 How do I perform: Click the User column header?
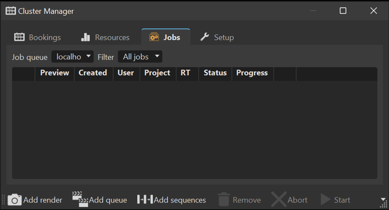(x=126, y=73)
